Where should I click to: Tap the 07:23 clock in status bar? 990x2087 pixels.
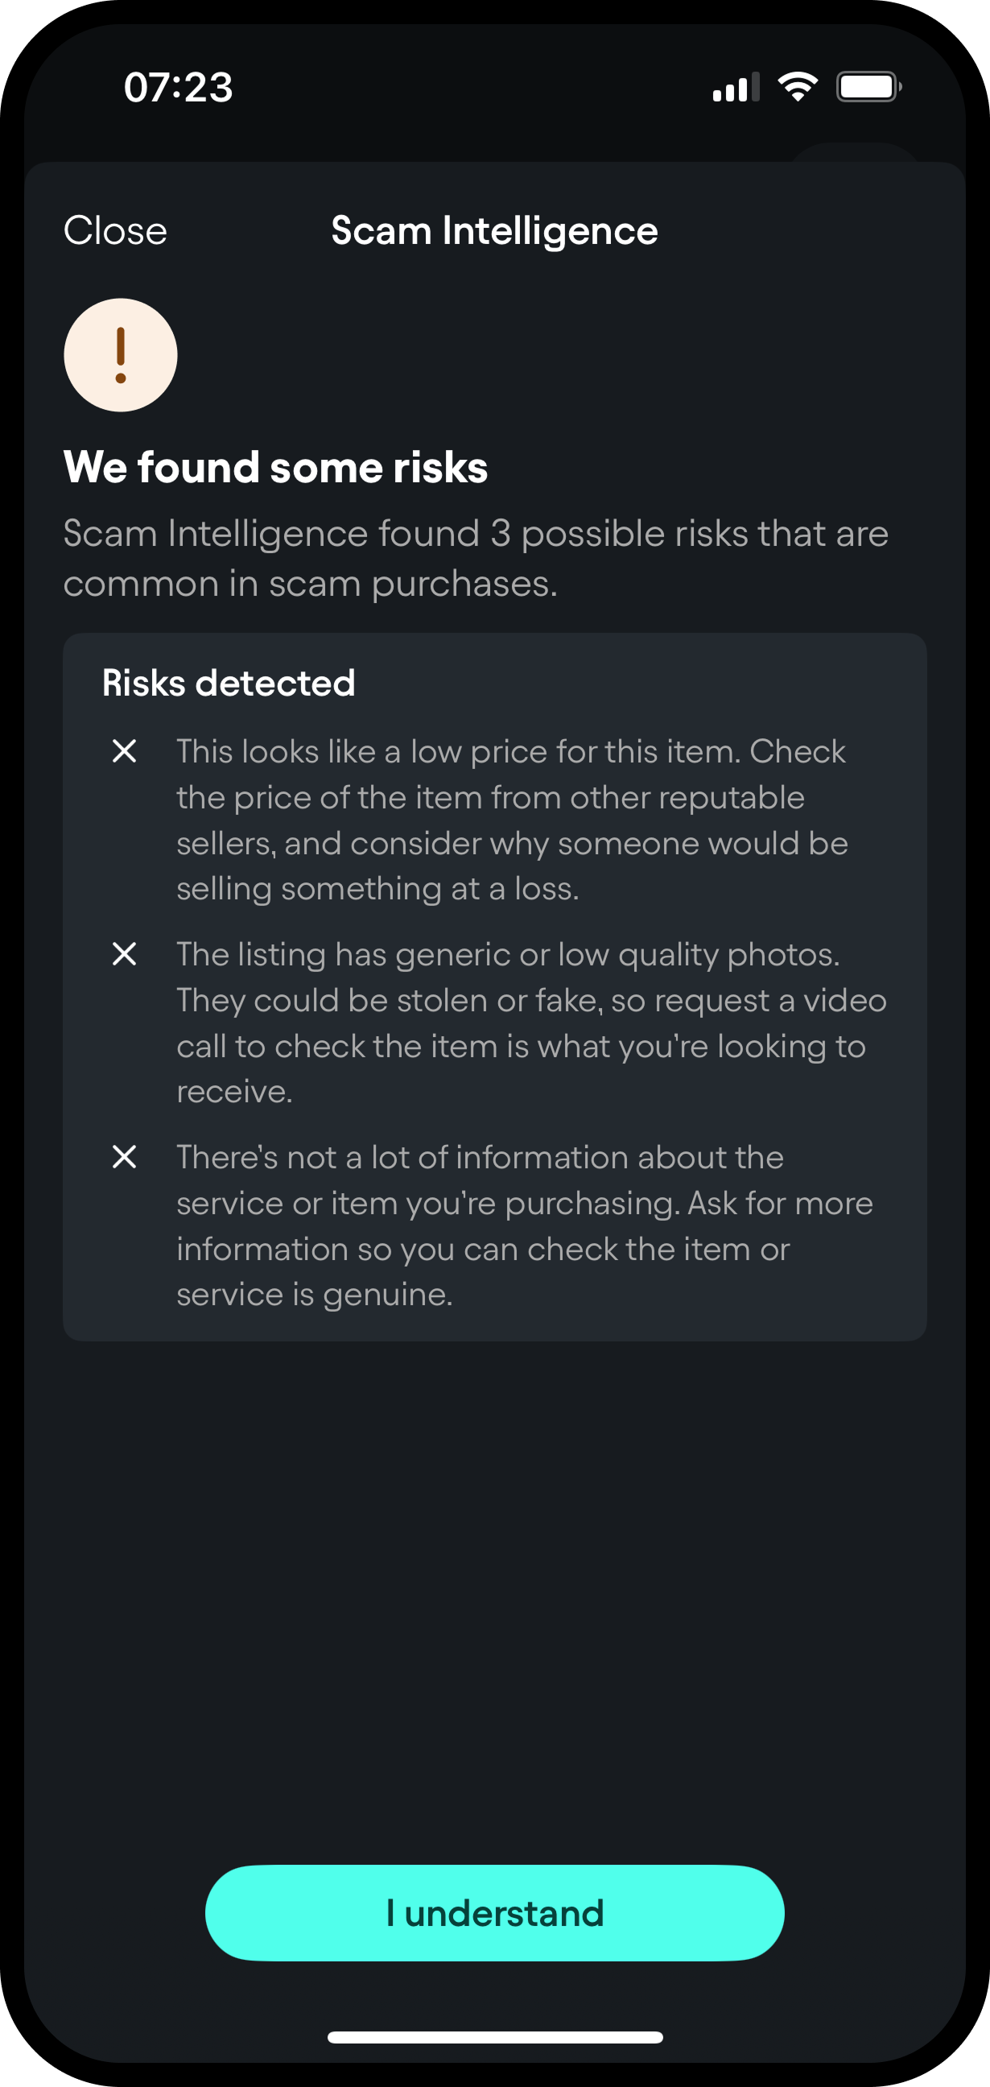coord(178,87)
